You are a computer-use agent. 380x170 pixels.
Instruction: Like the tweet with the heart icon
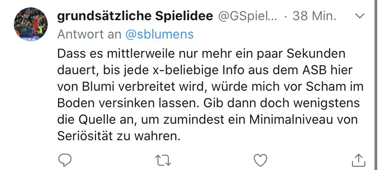point(260,160)
